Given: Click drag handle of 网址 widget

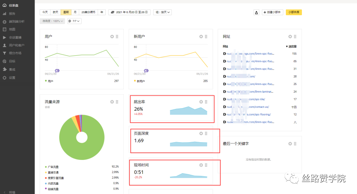Looking at the screenshot, I should (x=295, y=36).
